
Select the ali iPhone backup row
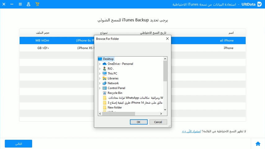click(x=133, y=40)
